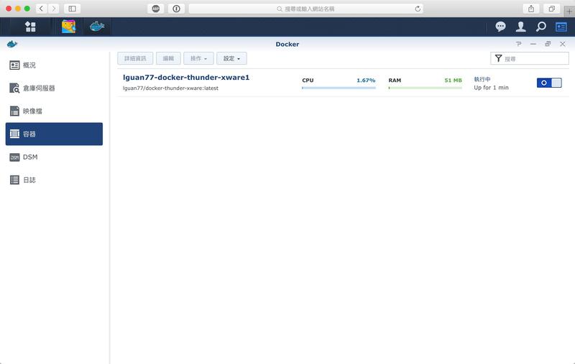The height and width of the screenshot is (364, 575).
Task: Click the filter funnel icon
Action: pyautogui.click(x=498, y=58)
